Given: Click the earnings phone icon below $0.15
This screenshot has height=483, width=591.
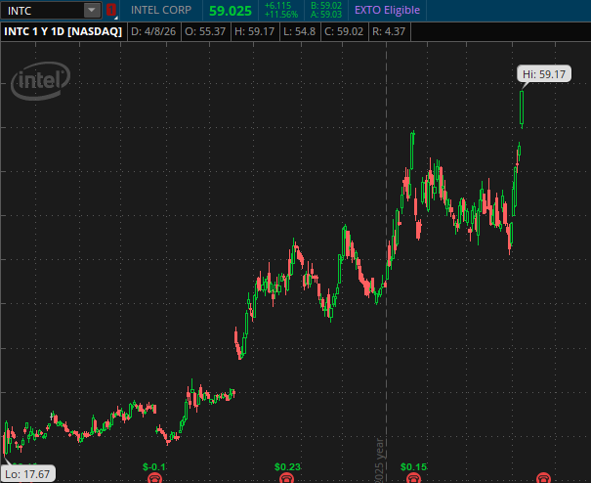Looking at the screenshot, I should pyautogui.click(x=413, y=478).
